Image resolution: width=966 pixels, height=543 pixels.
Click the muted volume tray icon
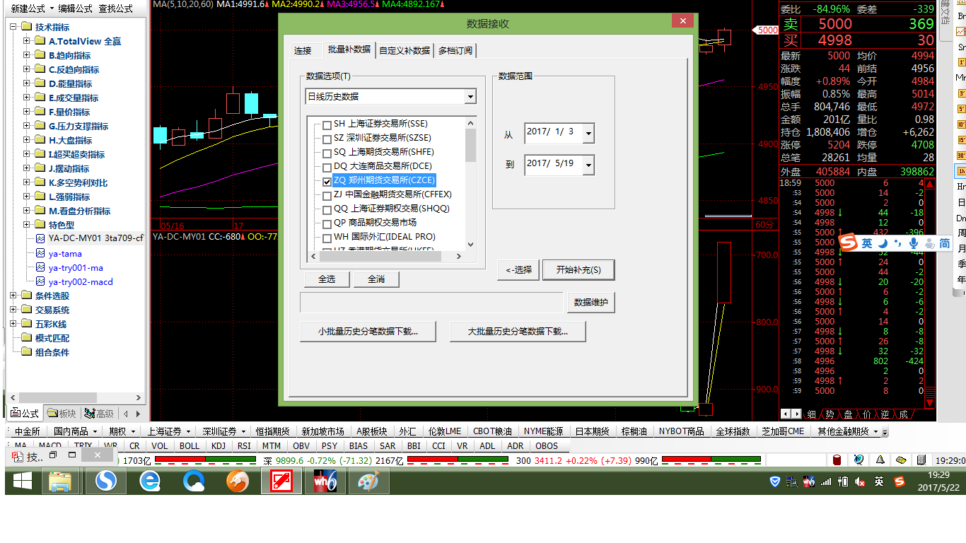[x=860, y=481]
